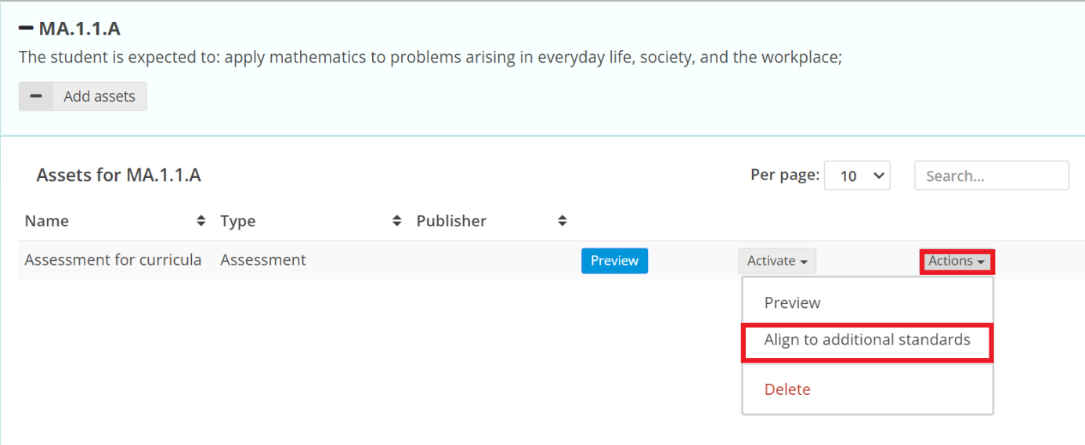Click the Publisher column header text
Viewport: 1085px width, 445px height.
point(451,221)
